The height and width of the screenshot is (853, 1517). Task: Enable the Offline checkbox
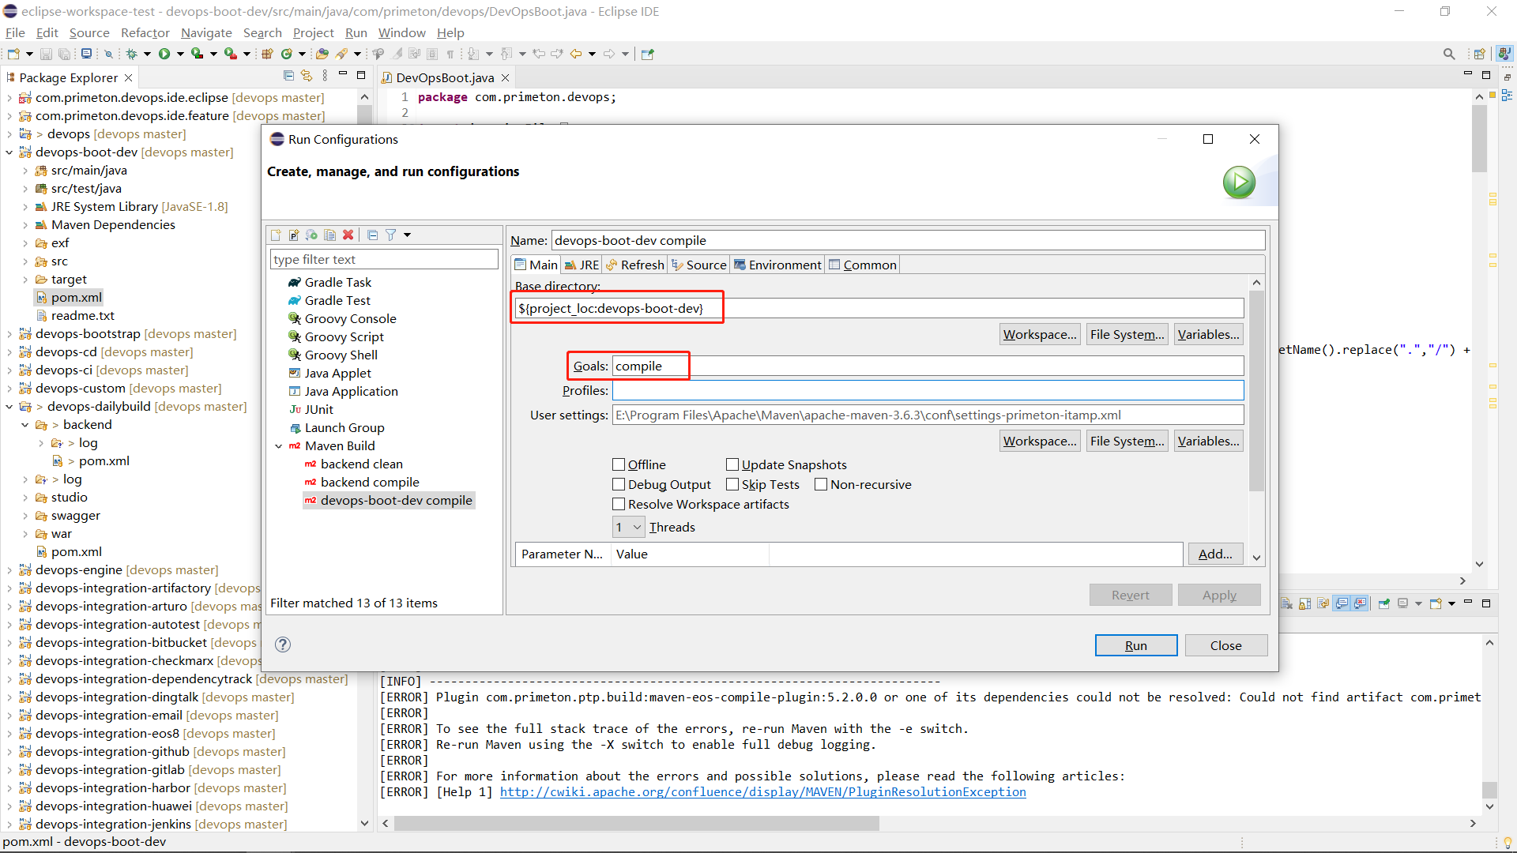coord(619,464)
